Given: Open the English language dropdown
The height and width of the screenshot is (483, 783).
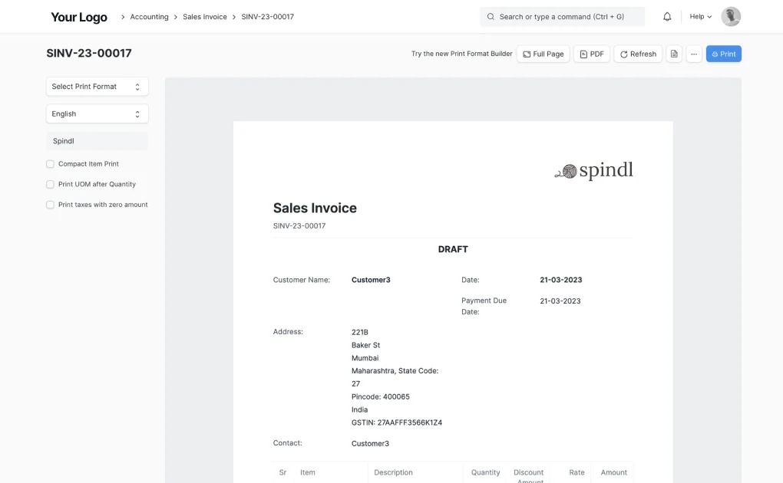Looking at the screenshot, I should tap(97, 113).
